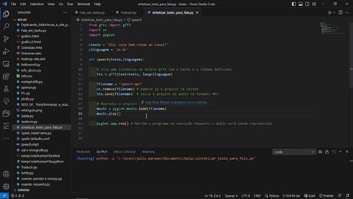Open Project Manager view in activity bar

[6, 113]
